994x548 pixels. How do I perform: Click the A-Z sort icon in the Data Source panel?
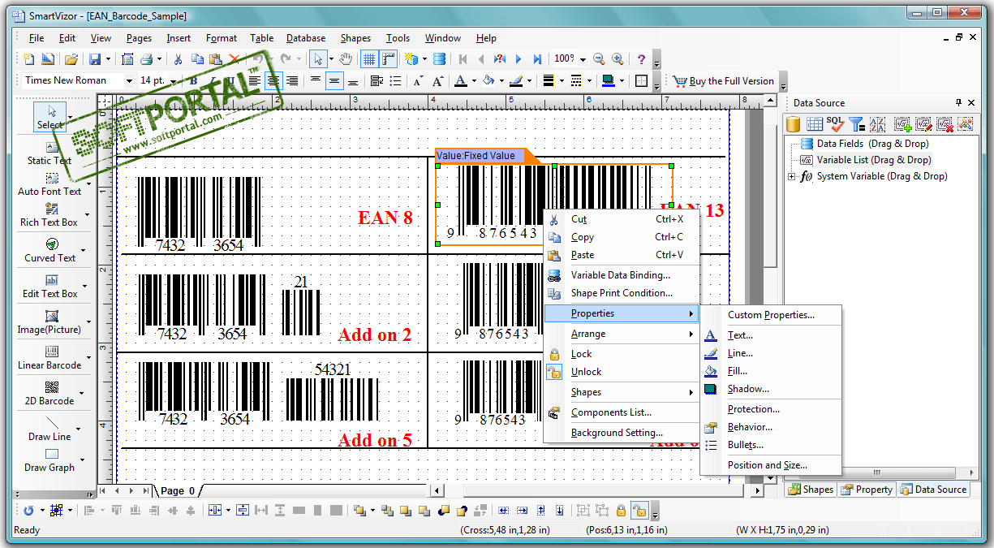click(876, 124)
